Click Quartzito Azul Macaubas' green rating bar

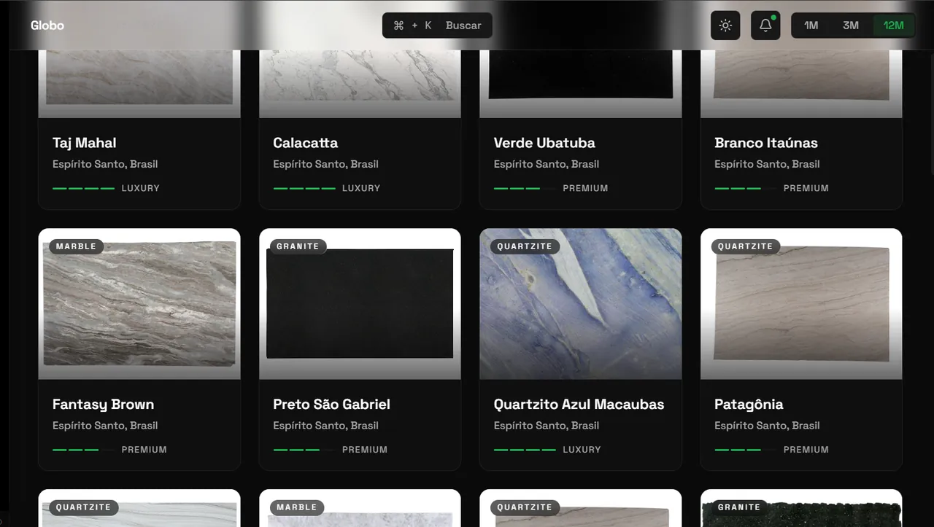525,450
